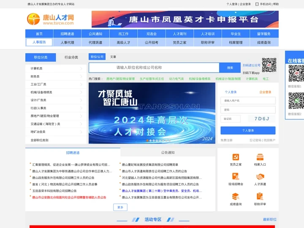304x228 pixels.
Task: Refresh the 7D6J captcha image
Action: point(262,119)
